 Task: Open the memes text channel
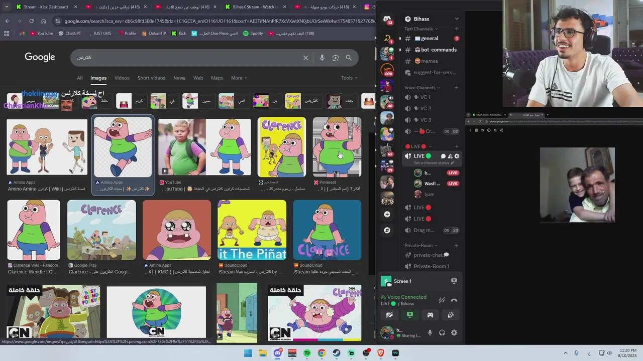(x=432, y=61)
